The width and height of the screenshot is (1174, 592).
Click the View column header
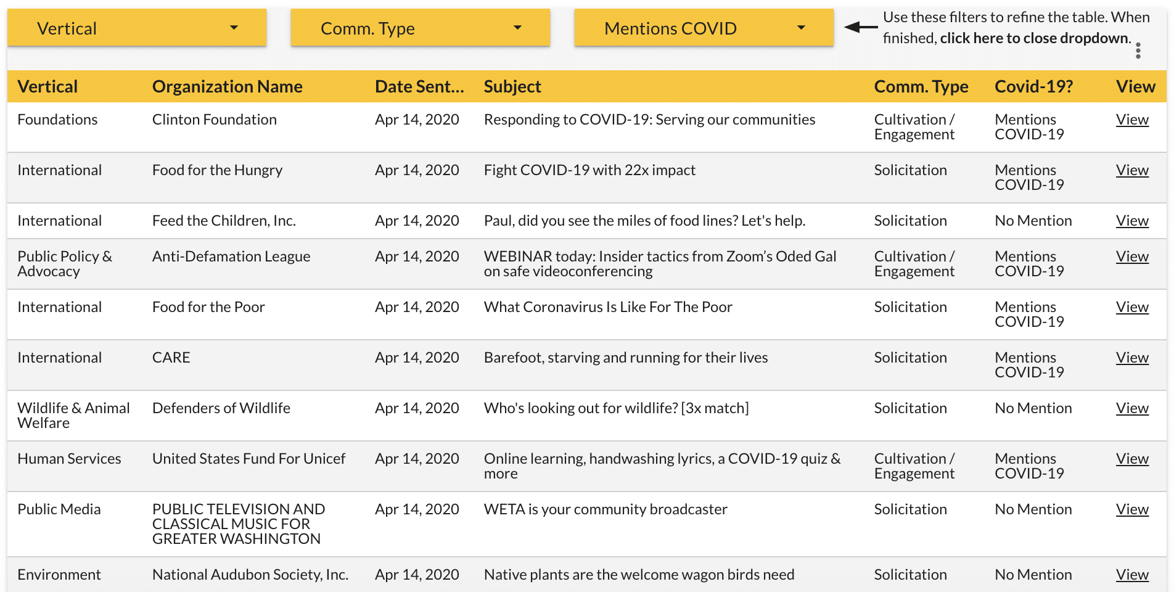[x=1135, y=86]
